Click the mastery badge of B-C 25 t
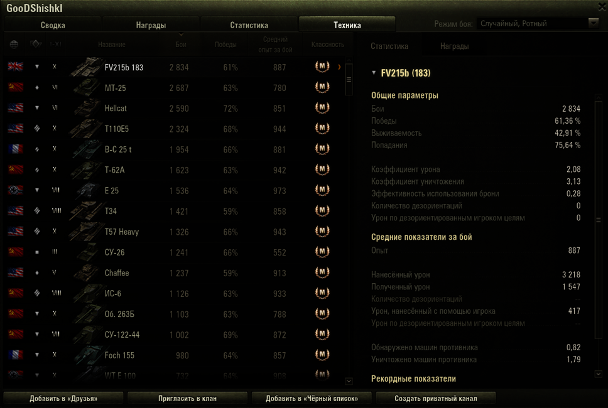 coord(322,149)
